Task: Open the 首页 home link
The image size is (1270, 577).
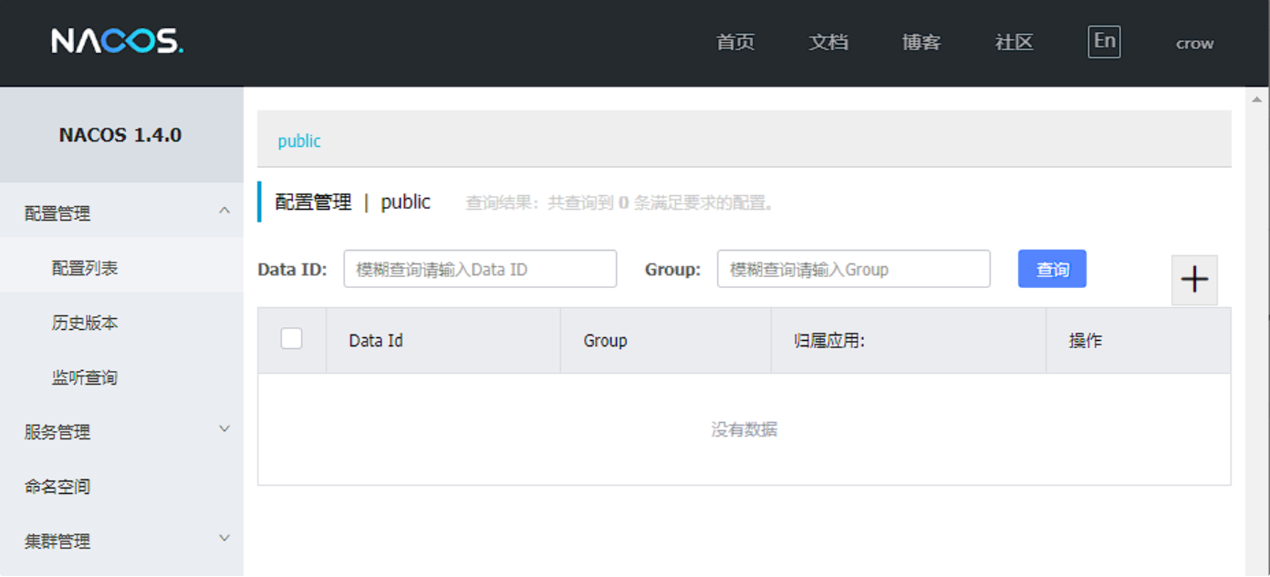Action: pos(735,43)
